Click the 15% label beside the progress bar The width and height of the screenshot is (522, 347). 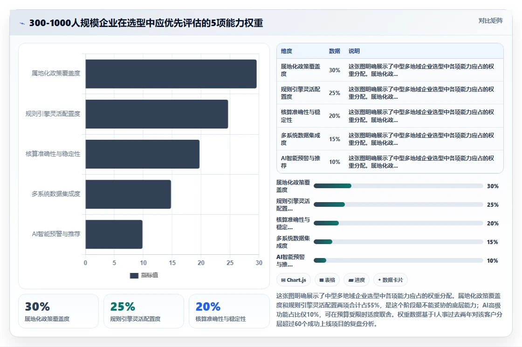pos(492,242)
